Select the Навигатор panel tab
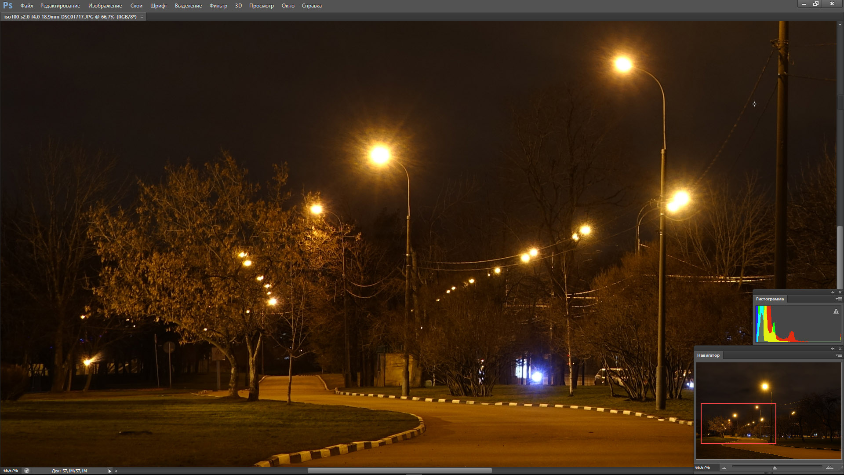Viewport: 844px width, 475px height. pyautogui.click(x=708, y=355)
